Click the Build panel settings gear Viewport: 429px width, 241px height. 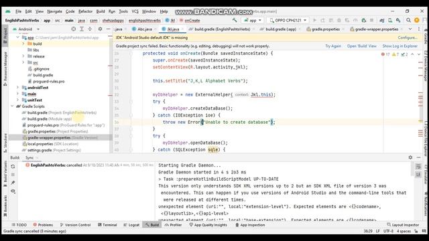(x=410, y=157)
